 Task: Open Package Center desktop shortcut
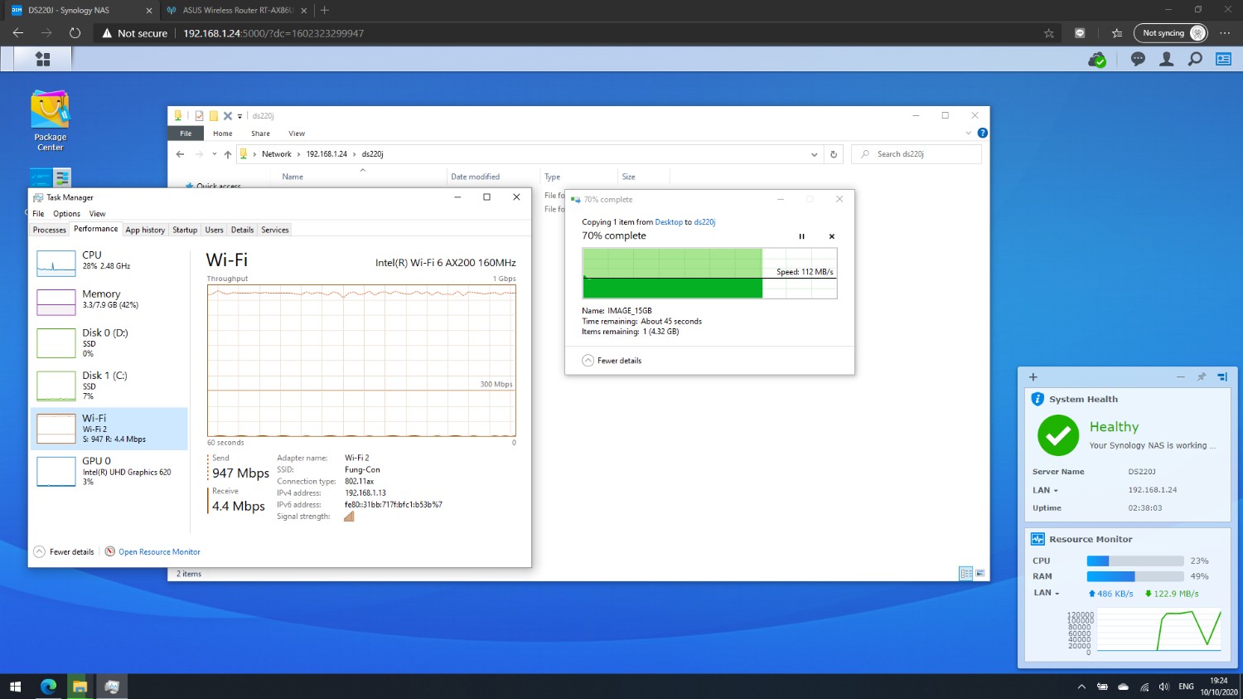click(x=50, y=121)
